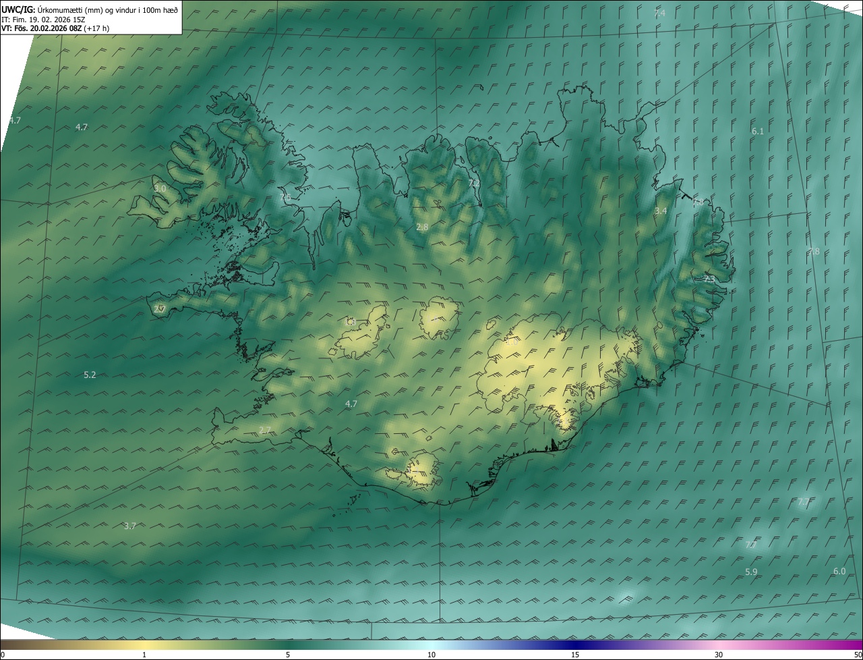Screen dimensions: 863x660
Task: Click the 6.0 value label
Action: pyautogui.click(x=839, y=571)
